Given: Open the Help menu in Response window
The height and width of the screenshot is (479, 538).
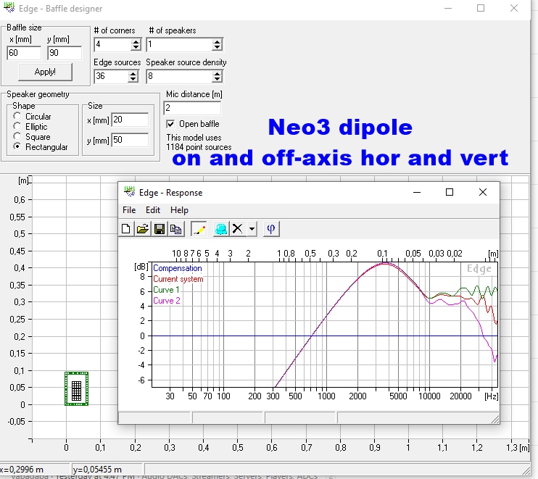Looking at the screenshot, I should [179, 210].
